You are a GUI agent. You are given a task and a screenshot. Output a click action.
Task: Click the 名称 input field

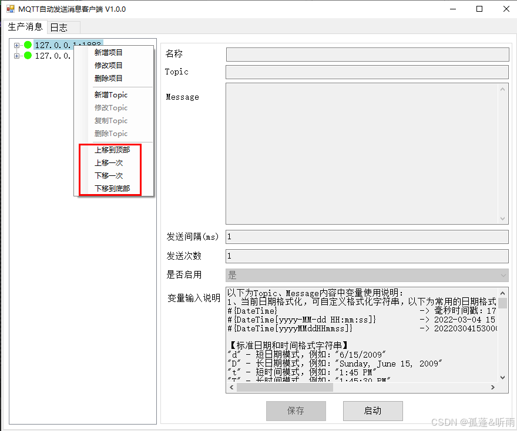pyautogui.click(x=368, y=55)
